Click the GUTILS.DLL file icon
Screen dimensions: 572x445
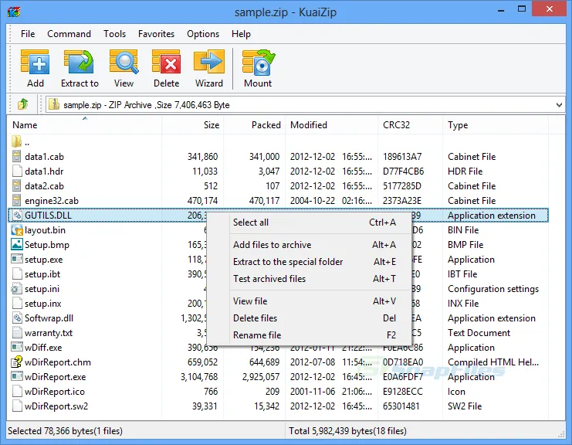point(17,215)
